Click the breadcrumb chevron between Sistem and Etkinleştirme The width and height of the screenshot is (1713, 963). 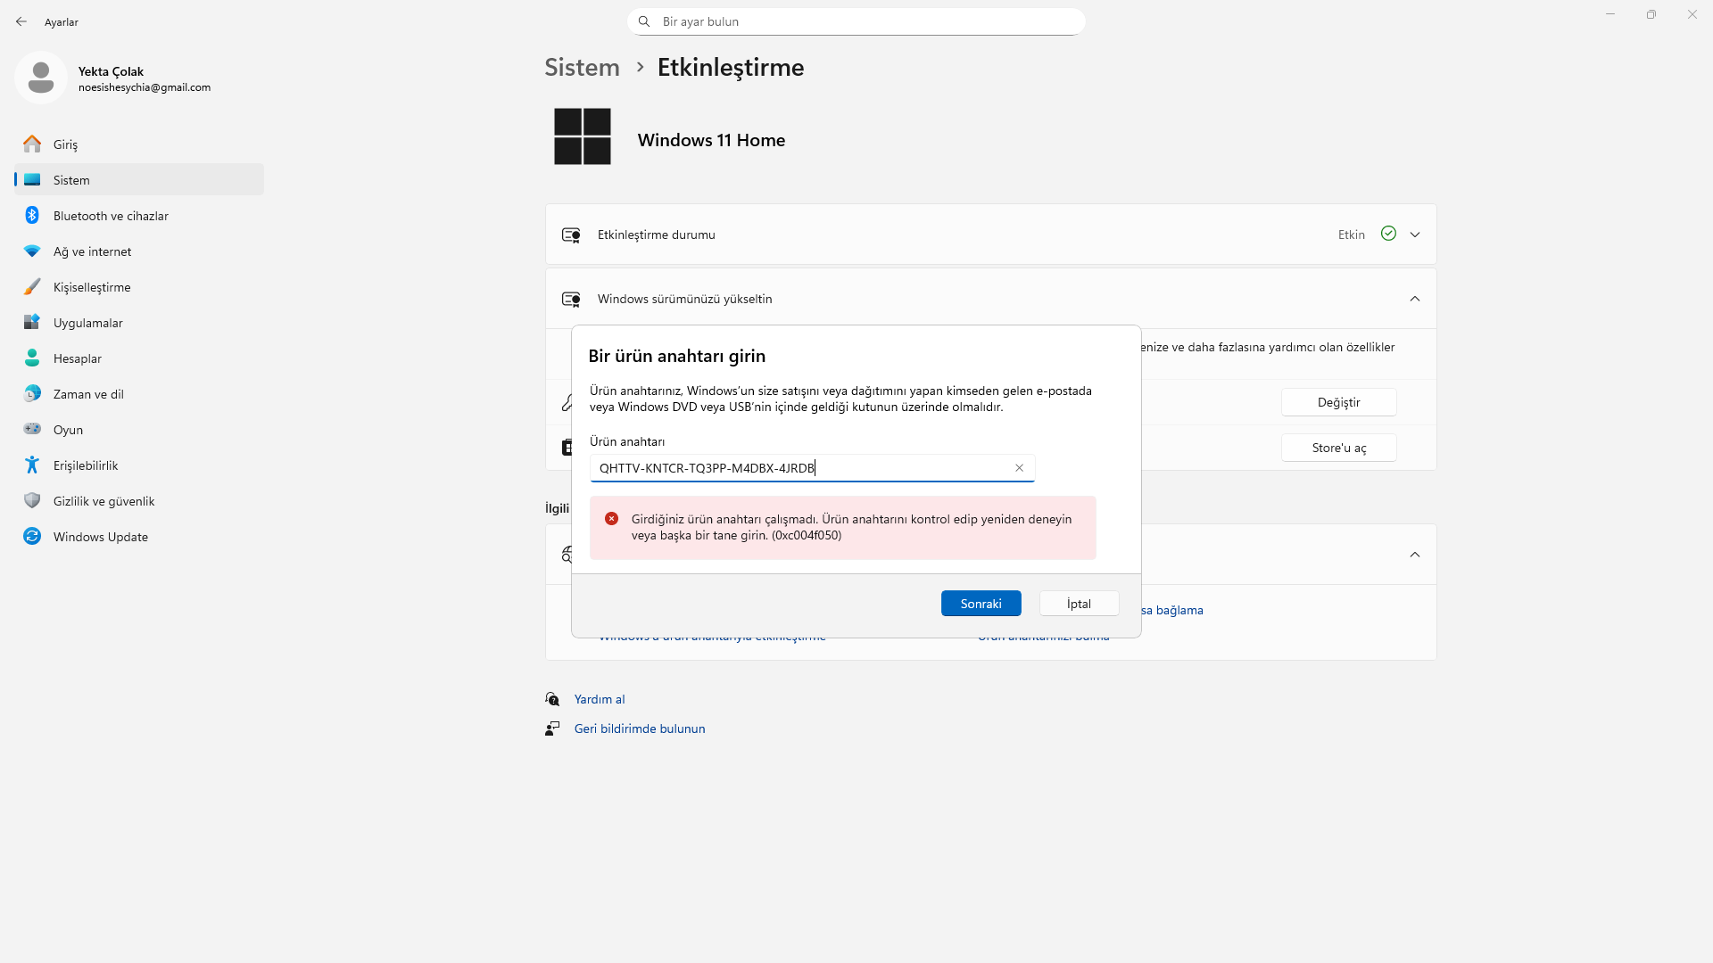coord(640,67)
